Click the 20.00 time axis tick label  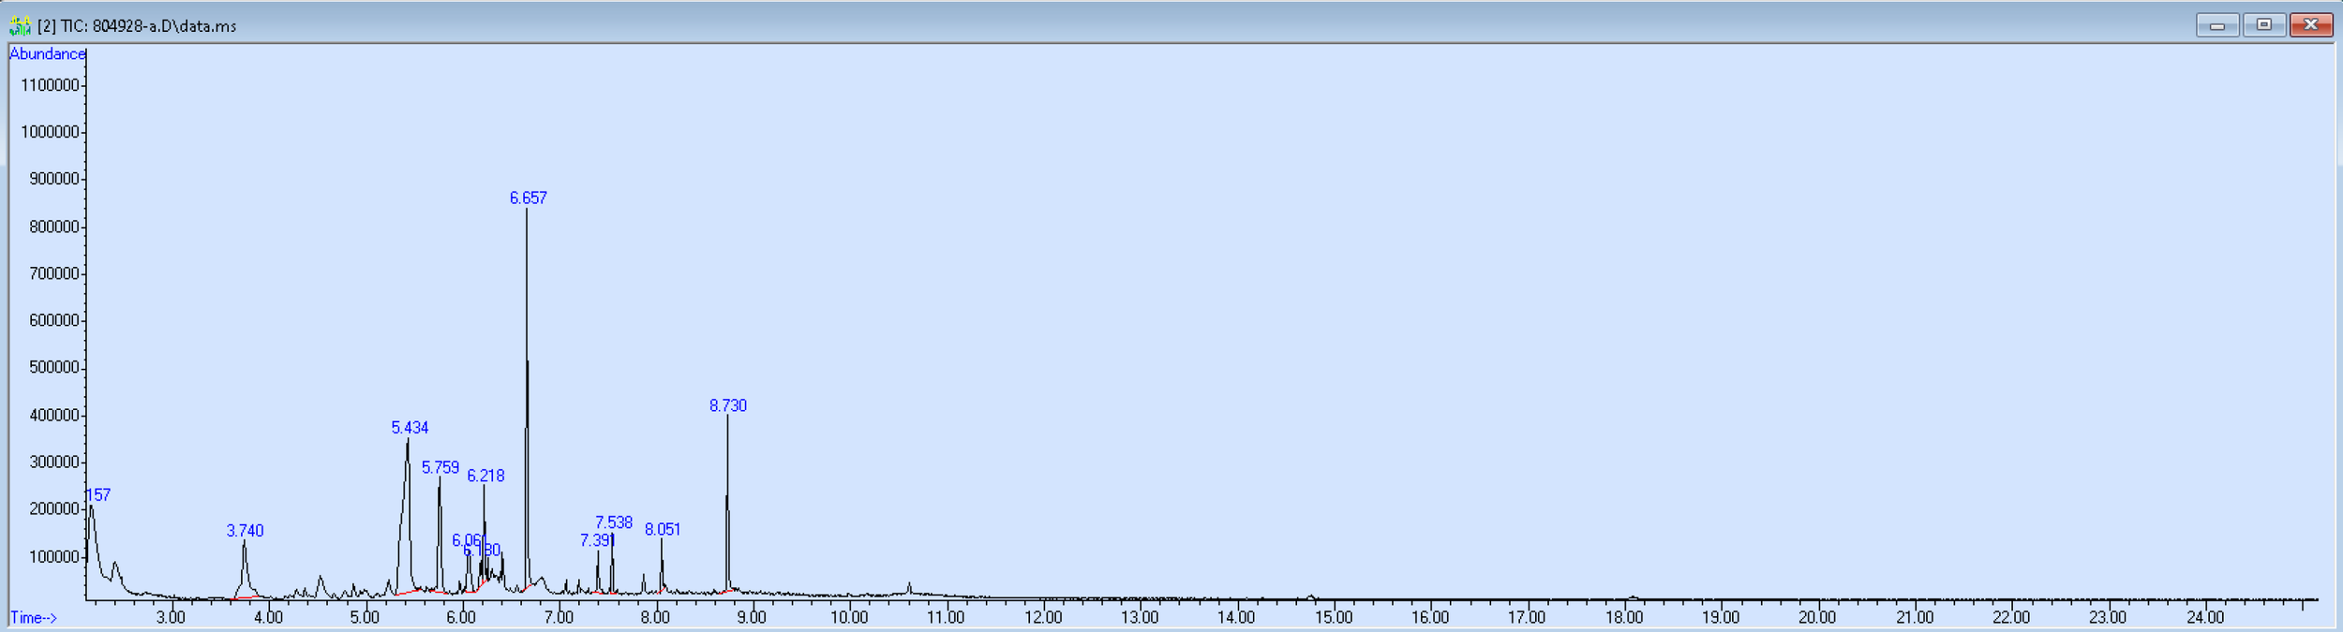point(1817,617)
